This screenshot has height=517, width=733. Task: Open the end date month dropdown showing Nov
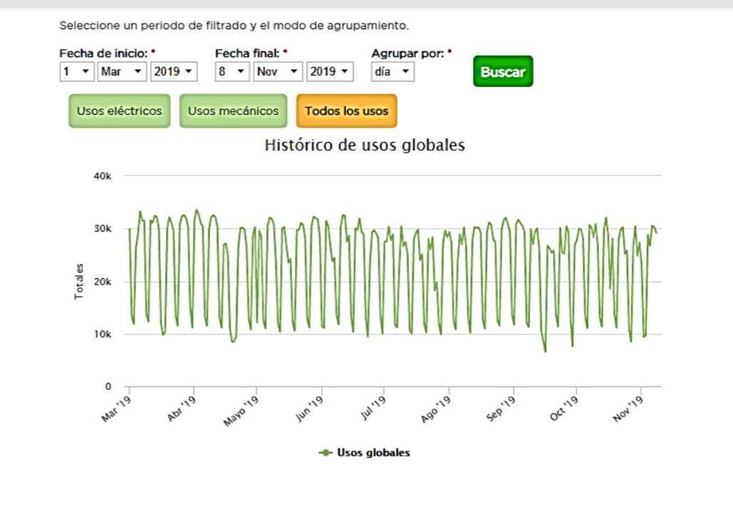click(278, 71)
